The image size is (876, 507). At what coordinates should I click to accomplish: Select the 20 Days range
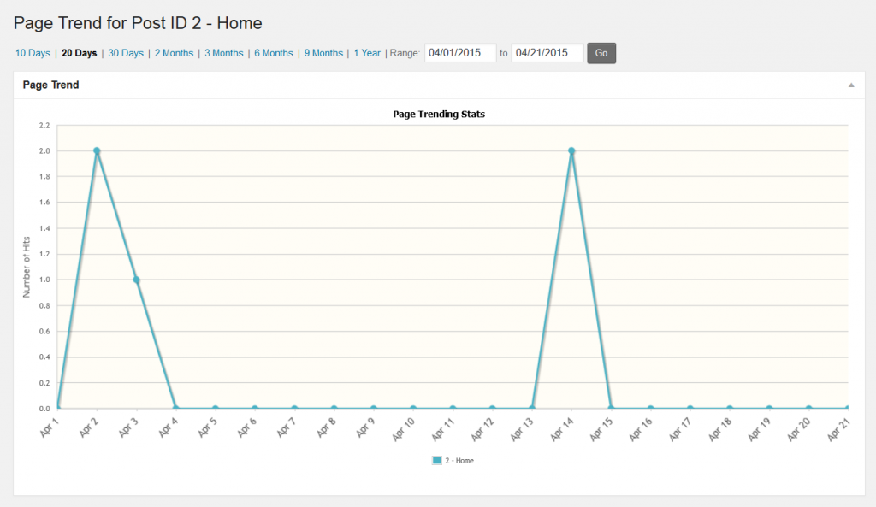80,53
